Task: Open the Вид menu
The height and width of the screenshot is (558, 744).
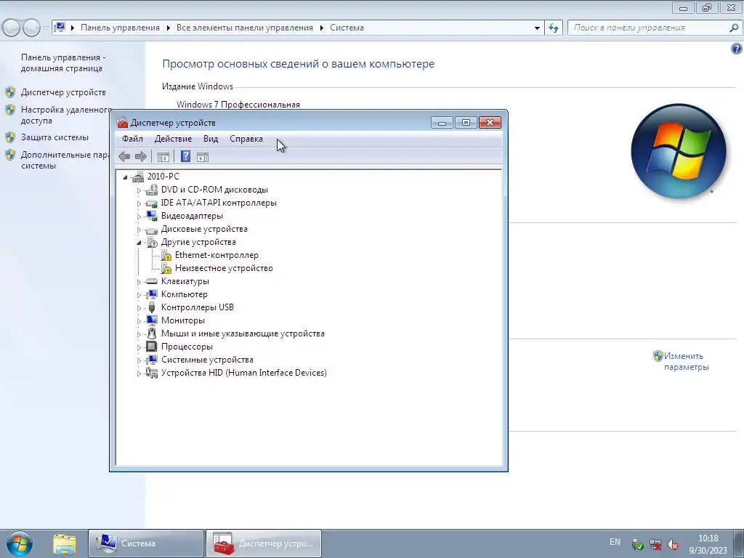Action: (x=211, y=139)
